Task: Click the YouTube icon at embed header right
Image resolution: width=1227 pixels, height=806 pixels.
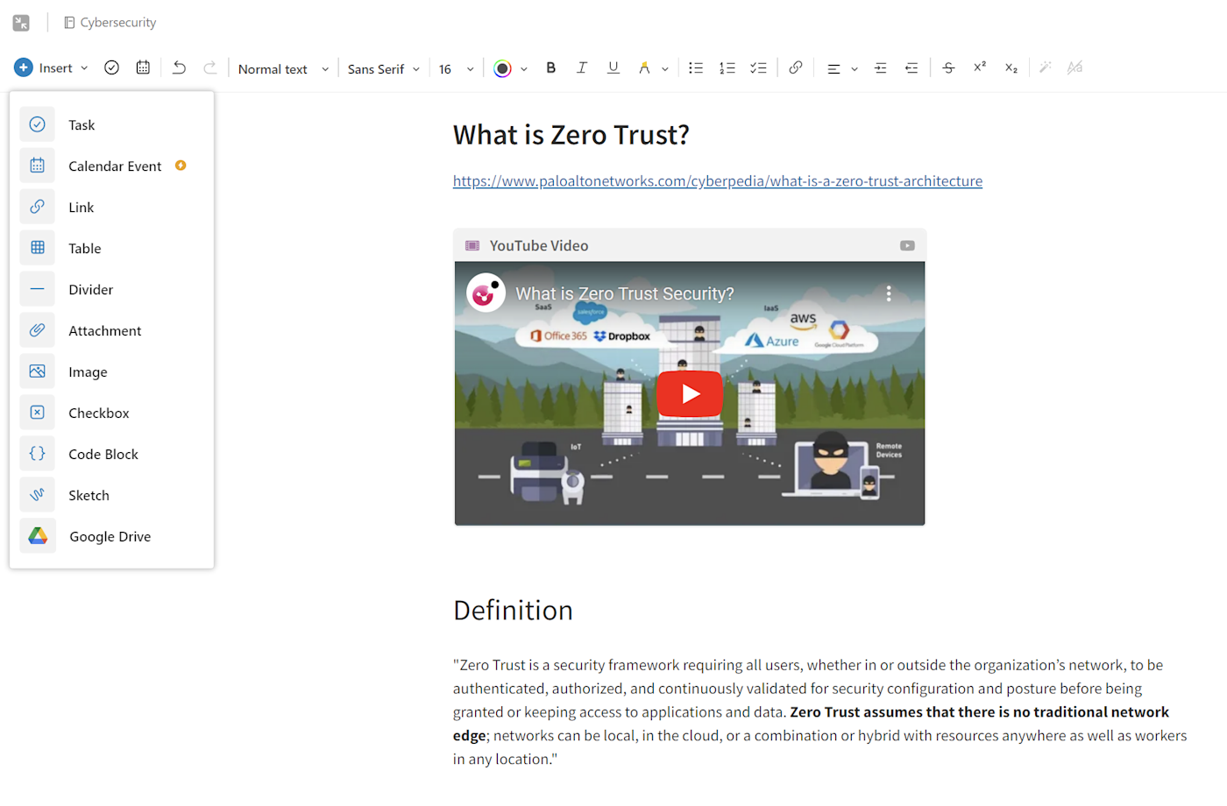Action: click(907, 246)
